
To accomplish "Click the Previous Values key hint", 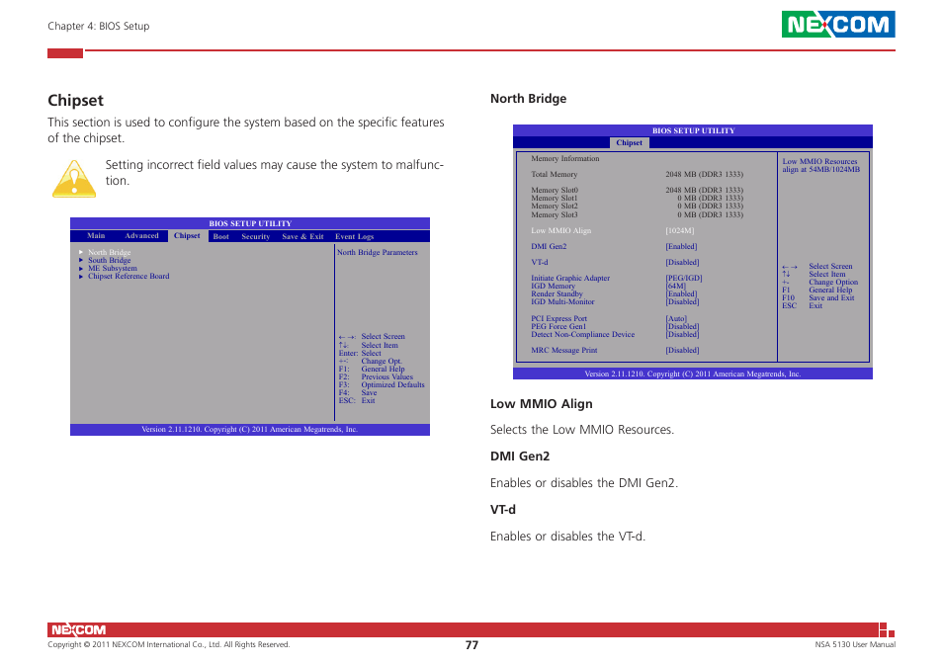I will click(x=387, y=376).
